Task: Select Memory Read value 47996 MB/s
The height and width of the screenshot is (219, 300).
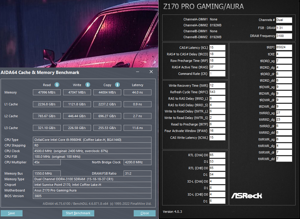Action: point(47,92)
